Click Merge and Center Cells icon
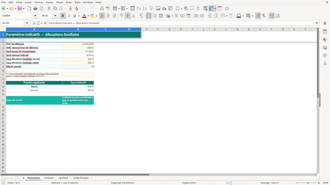This screenshot has height=185, width=330. pyautogui.click(x=149, y=16)
